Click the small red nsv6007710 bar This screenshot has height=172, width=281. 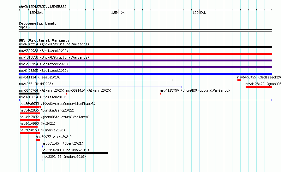click(x=38, y=140)
